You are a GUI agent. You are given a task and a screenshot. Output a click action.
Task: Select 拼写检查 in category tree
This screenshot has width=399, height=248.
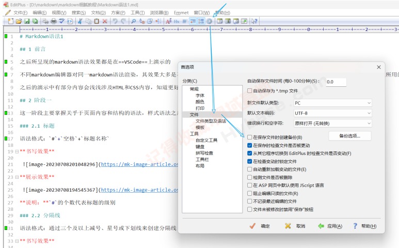pos(204,153)
